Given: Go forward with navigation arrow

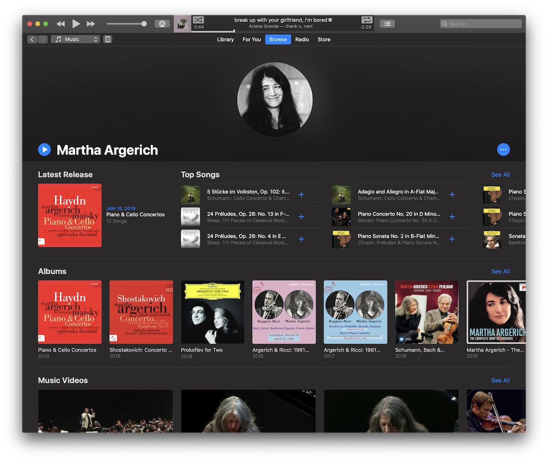Looking at the screenshot, I should (43, 39).
